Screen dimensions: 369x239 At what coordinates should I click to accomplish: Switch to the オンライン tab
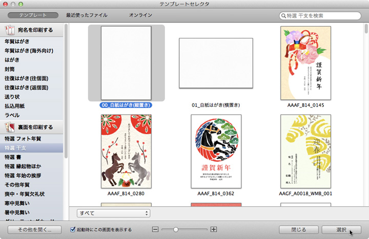pos(140,15)
